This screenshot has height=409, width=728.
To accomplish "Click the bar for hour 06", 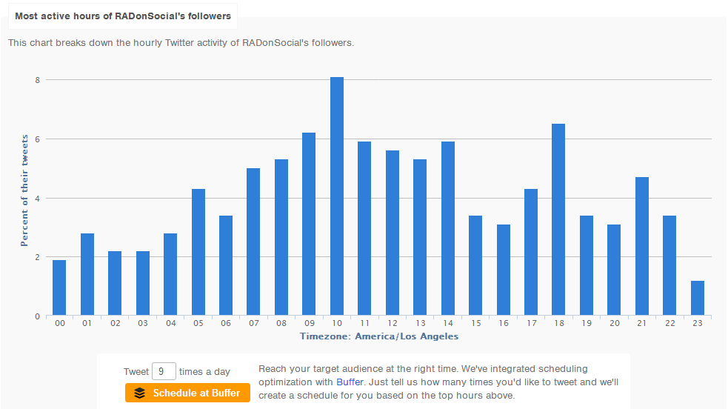I will 226,265.
